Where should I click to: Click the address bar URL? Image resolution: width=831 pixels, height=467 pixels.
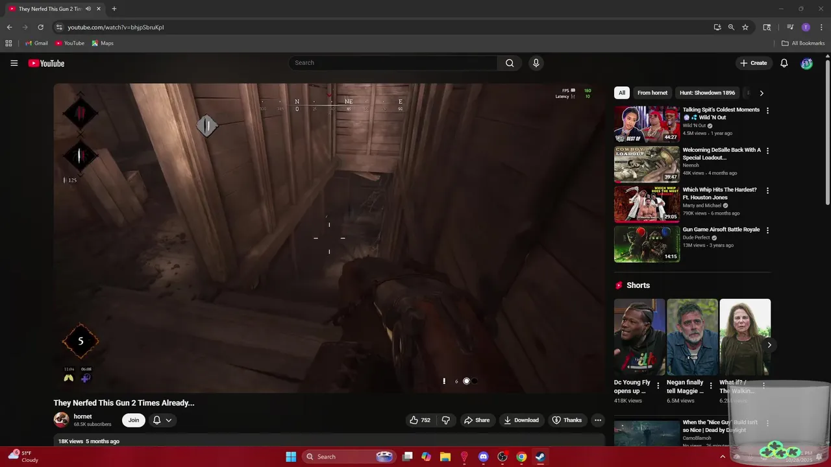click(116, 27)
